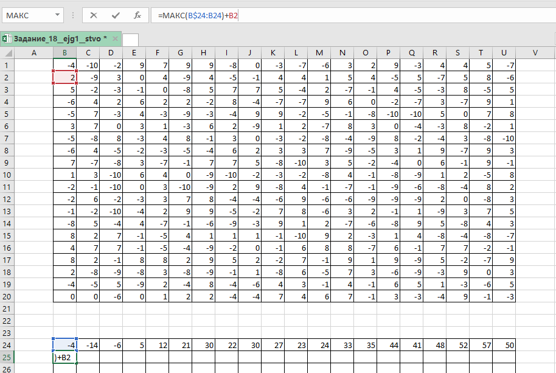This screenshot has height=373, width=556.
Task: Expand the Name Box dropdown arrow
Action: tap(57, 15)
